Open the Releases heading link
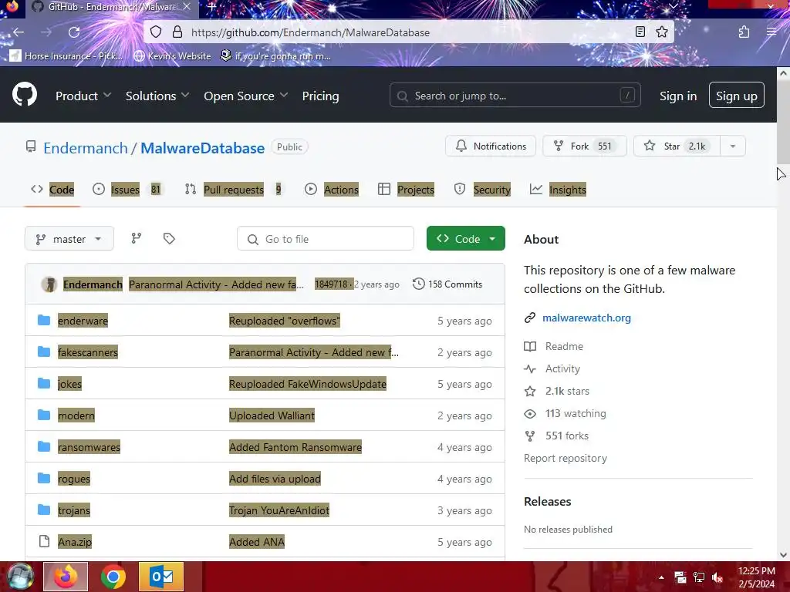Image resolution: width=790 pixels, height=592 pixels. (547, 501)
